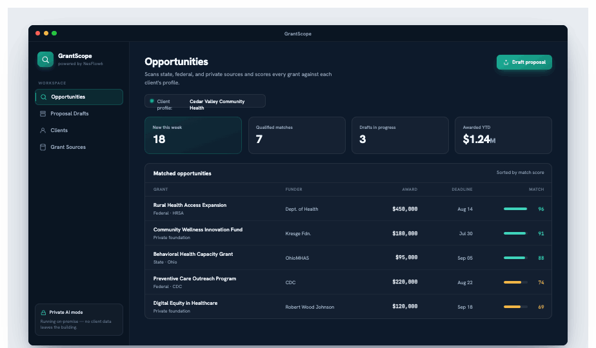
Task: Click the green maximize window button
Action: tap(54, 34)
